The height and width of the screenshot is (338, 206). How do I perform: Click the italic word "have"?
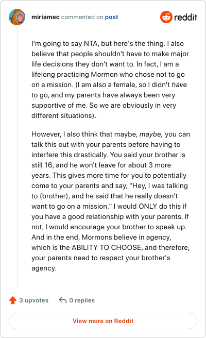[x=179, y=84]
